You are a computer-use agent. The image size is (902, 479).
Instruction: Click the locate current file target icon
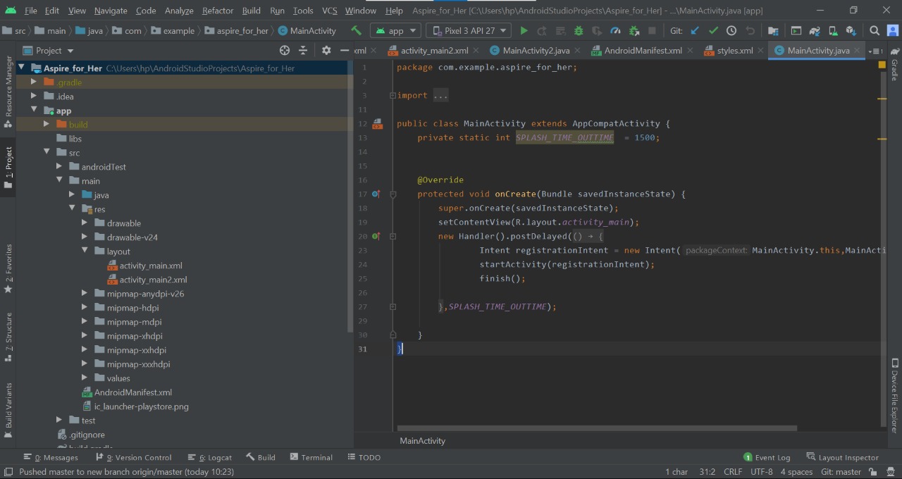pyautogui.click(x=285, y=51)
